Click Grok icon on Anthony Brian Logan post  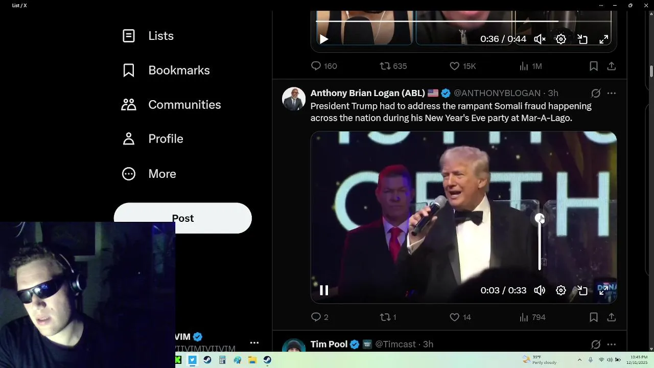596,93
